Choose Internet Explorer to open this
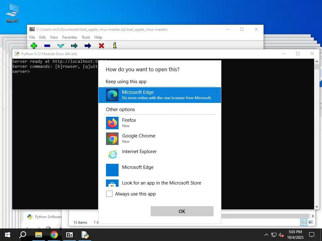The image size is (322, 241). coord(159,154)
